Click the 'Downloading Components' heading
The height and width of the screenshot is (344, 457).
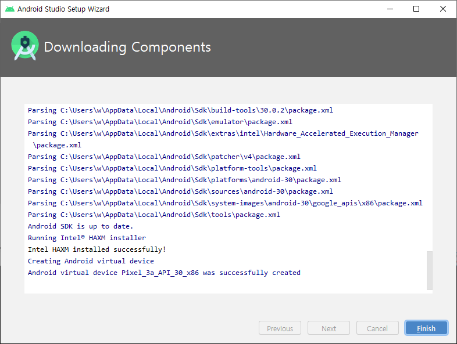pyautogui.click(x=127, y=47)
